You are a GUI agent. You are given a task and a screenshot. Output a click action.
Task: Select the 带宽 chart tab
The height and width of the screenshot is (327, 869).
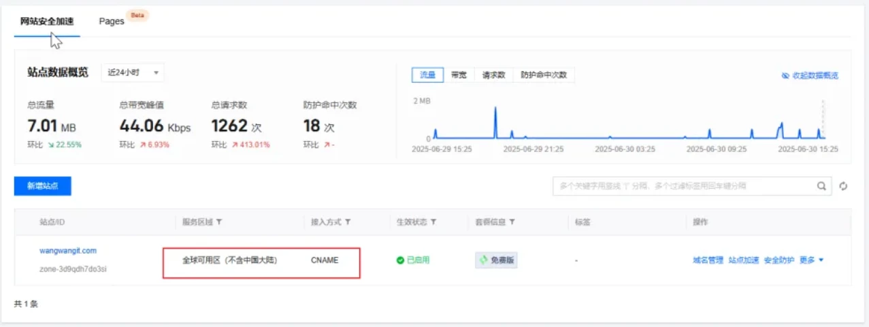pos(459,75)
